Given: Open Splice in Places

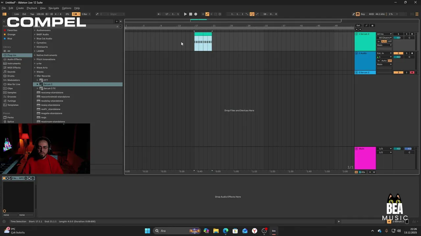Looking at the screenshot, I should [x=11, y=122].
